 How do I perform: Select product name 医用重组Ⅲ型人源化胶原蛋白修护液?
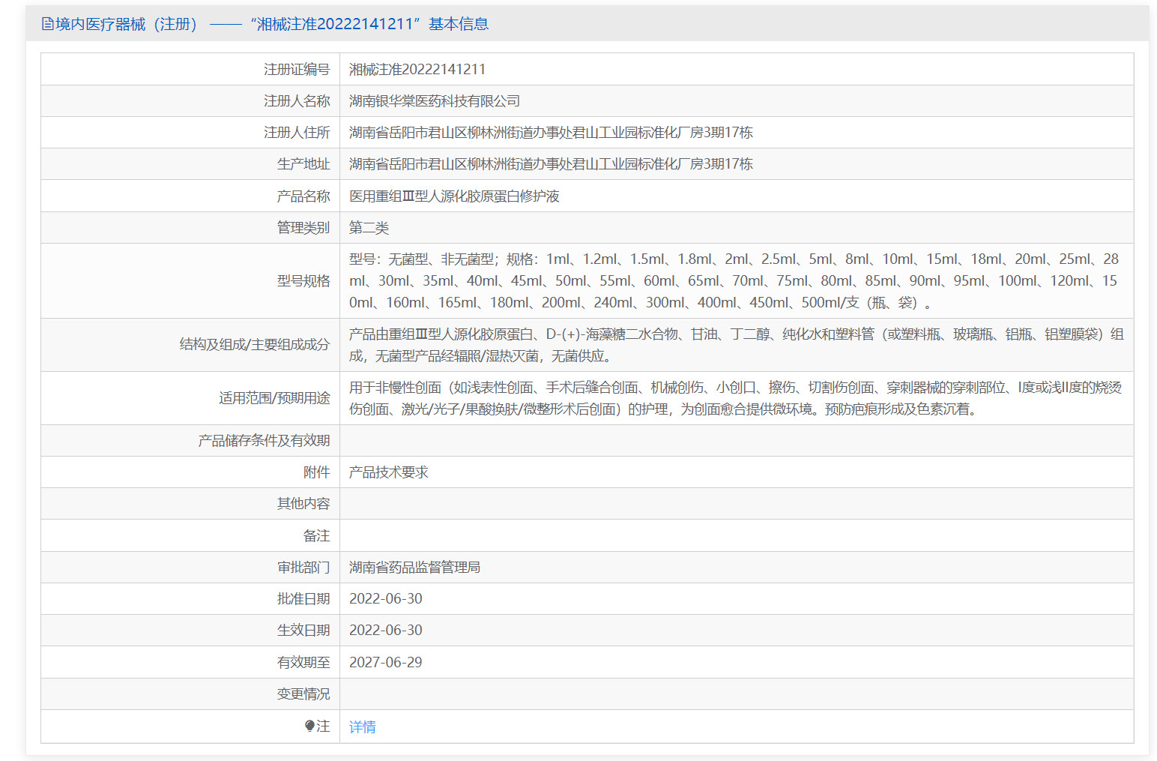click(x=454, y=196)
